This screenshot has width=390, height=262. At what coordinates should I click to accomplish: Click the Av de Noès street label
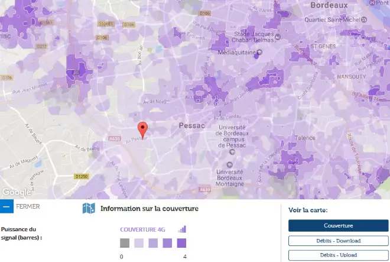click(155, 102)
